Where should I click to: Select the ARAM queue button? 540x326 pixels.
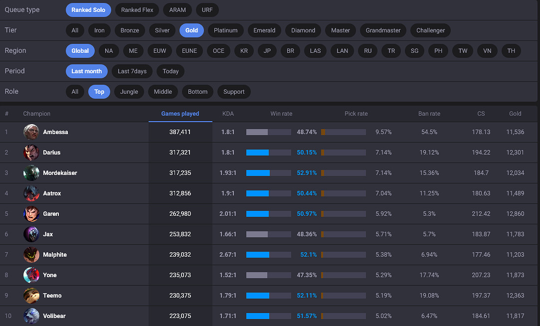pos(177,10)
